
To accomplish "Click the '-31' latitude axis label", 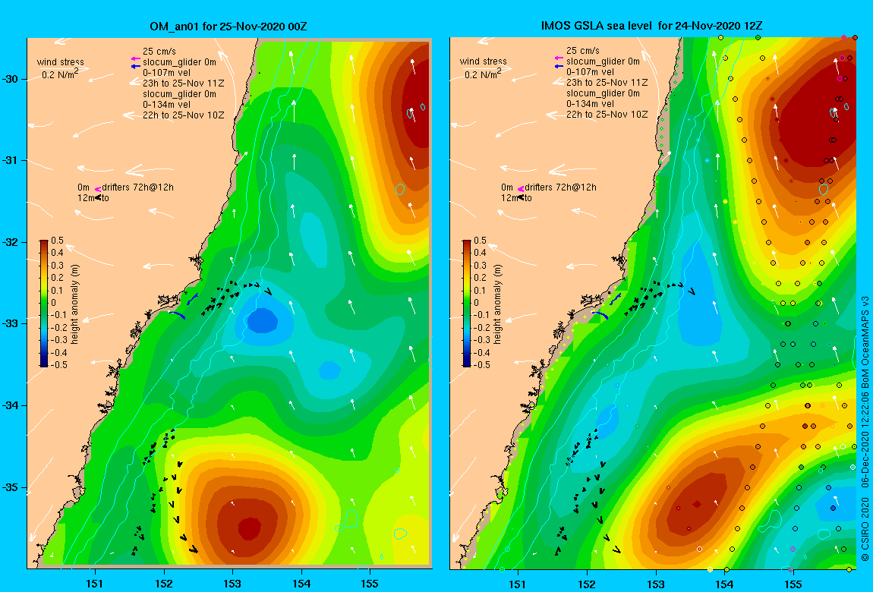I will [x=11, y=160].
